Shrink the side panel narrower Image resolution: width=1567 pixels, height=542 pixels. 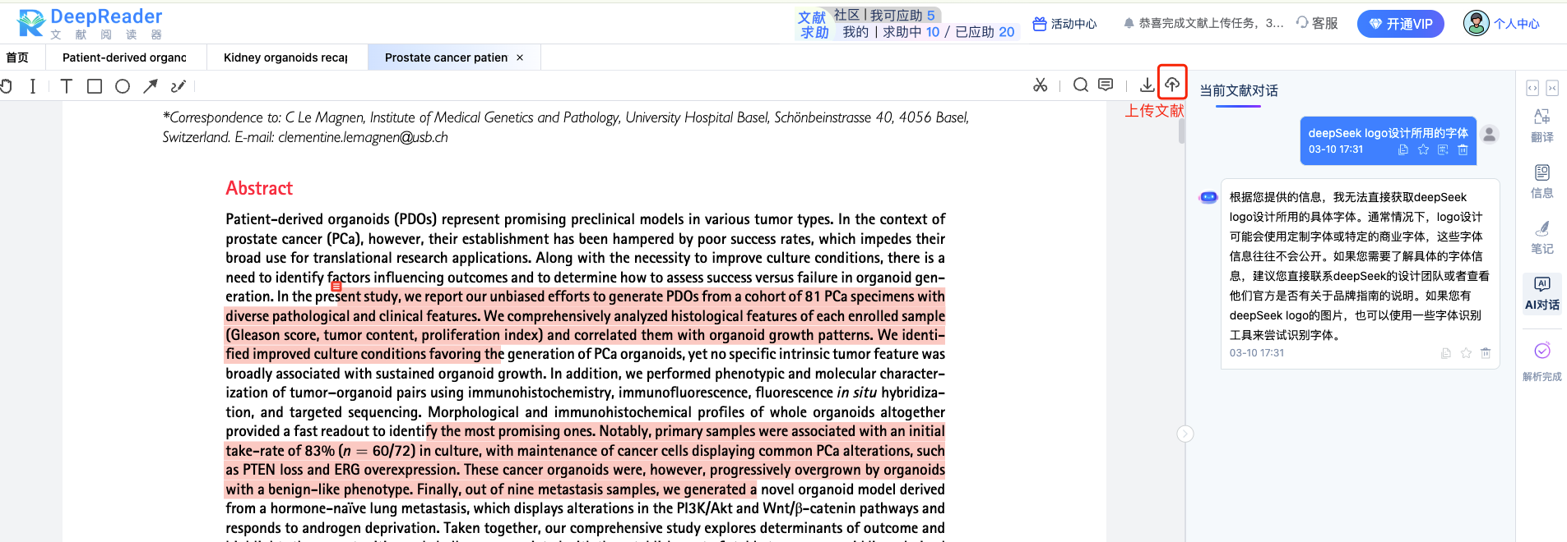point(1552,88)
